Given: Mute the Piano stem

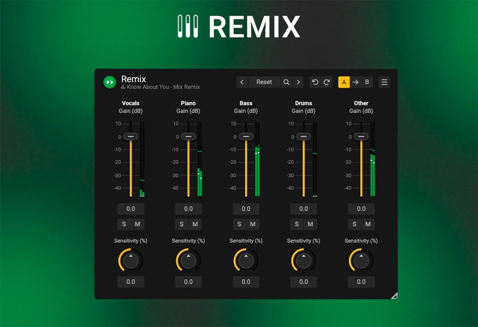Looking at the screenshot, I should [195, 224].
